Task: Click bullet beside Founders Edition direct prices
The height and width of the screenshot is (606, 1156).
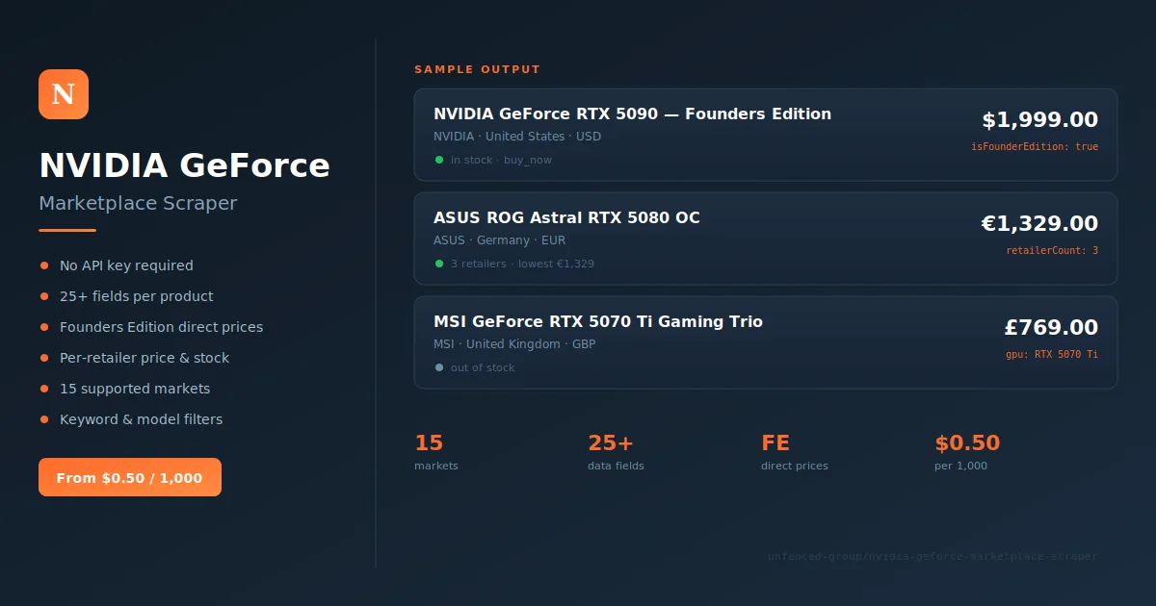Action: click(43, 327)
